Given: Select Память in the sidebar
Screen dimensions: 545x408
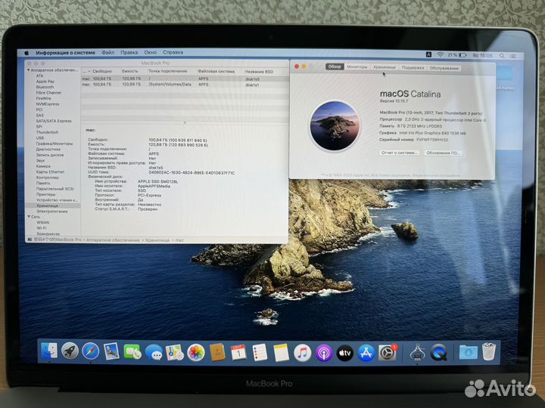Looking at the screenshot, I should (x=43, y=183).
